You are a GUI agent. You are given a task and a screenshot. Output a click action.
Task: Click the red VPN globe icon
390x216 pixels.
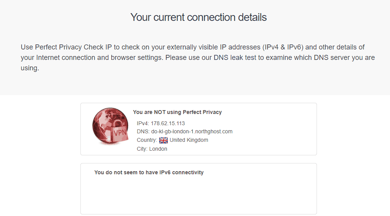pyautogui.click(x=111, y=126)
